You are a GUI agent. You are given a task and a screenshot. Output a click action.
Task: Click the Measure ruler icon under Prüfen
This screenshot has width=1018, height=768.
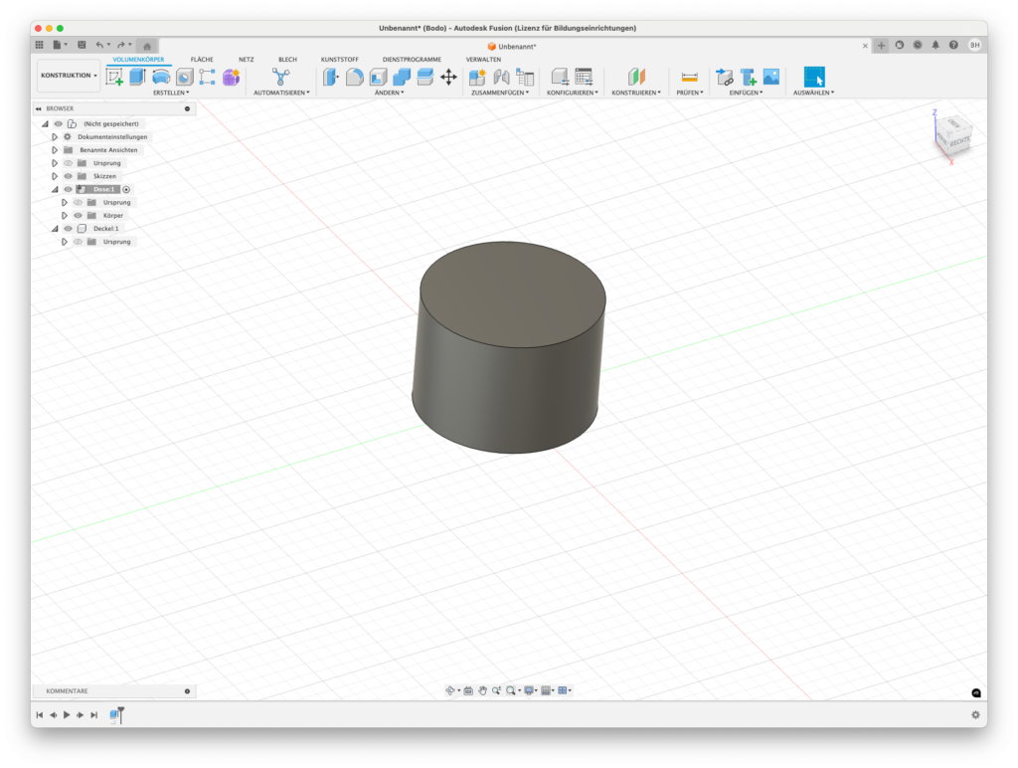pyautogui.click(x=689, y=77)
